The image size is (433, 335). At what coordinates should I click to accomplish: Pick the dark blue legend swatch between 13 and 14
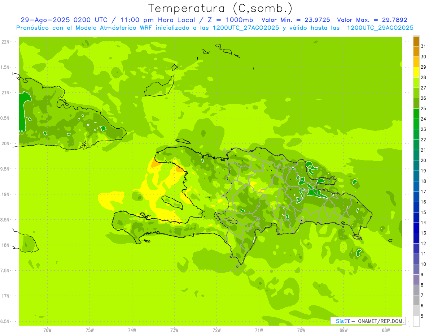[x=416, y=228]
